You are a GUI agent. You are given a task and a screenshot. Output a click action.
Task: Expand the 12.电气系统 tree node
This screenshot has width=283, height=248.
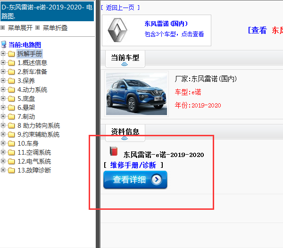[3, 161]
